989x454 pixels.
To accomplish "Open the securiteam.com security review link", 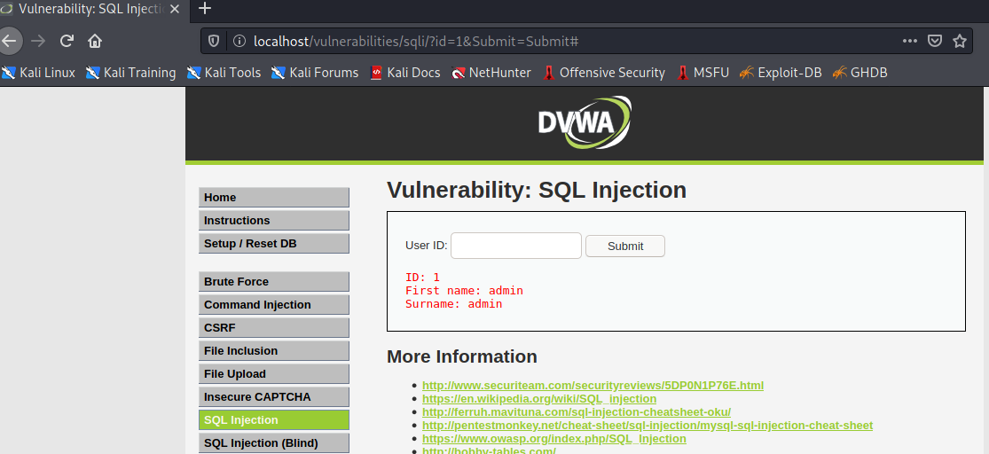I will [x=593, y=385].
